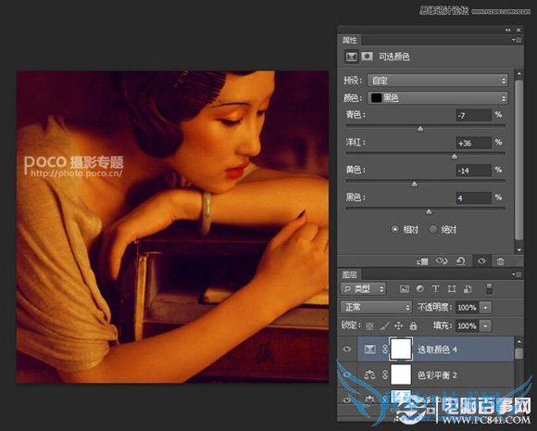Open the 预设 preset dropdown

click(x=438, y=81)
